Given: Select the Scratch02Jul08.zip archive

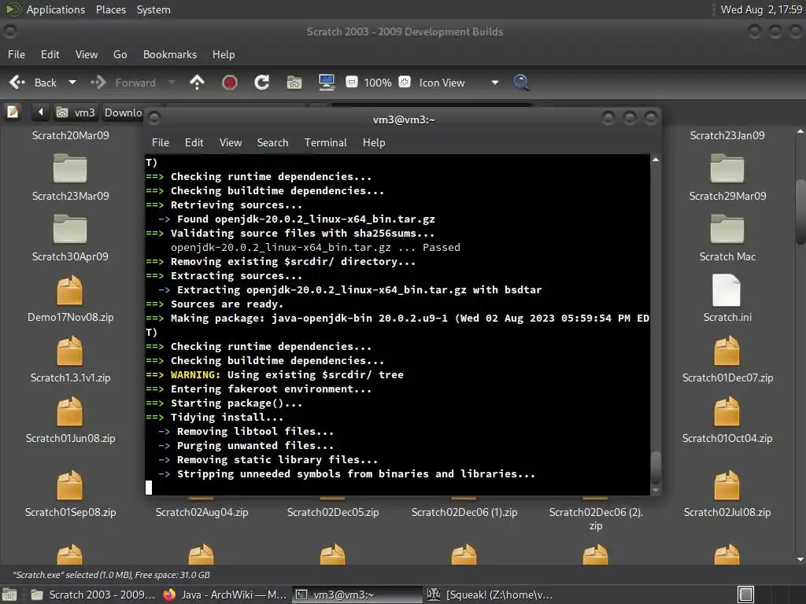Looking at the screenshot, I should click(x=727, y=493).
